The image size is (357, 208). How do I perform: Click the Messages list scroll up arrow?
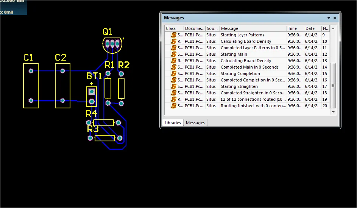click(333, 28)
